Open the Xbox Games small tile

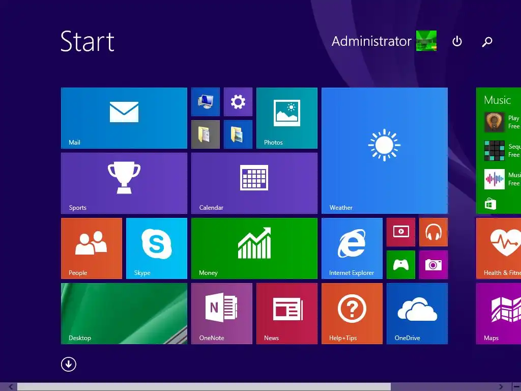point(401,265)
